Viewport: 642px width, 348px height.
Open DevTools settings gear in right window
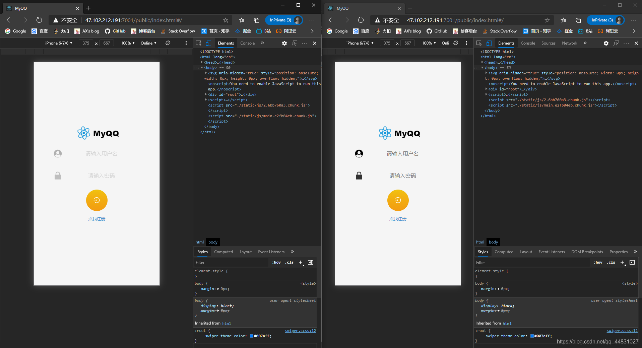606,43
